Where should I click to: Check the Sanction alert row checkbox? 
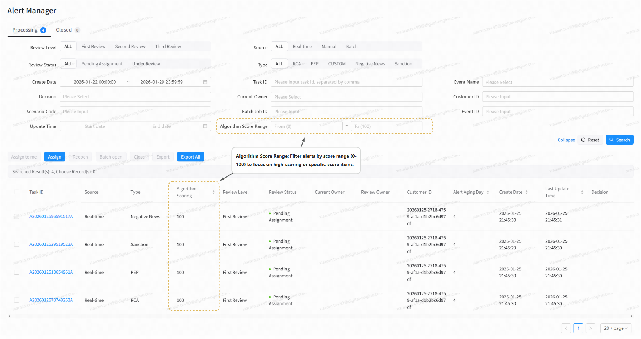[16, 245]
